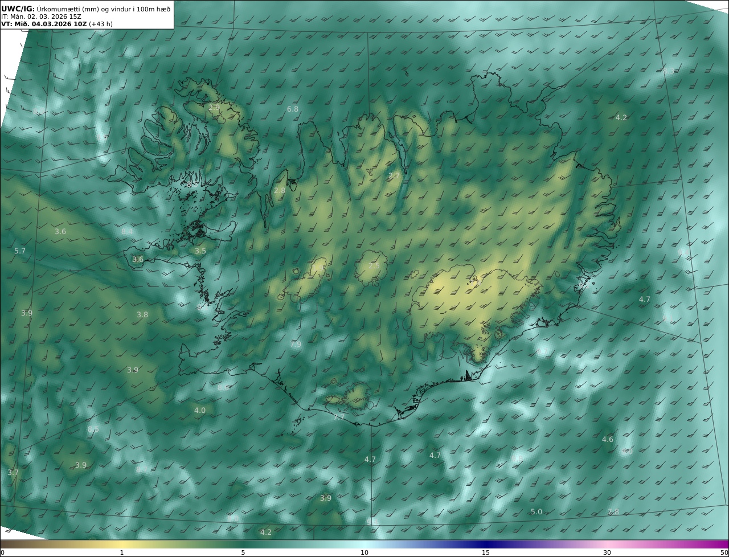This screenshot has width=729, height=557.
Task: Click the 4.6 value label
Action: point(608,439)
